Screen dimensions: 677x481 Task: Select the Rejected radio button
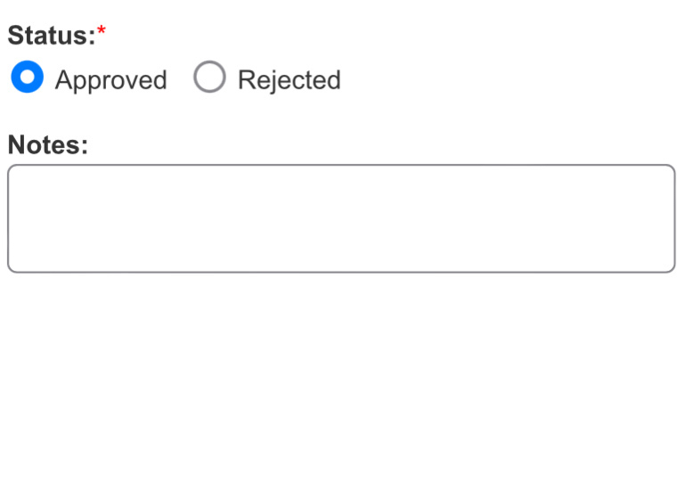pos(209,78)
